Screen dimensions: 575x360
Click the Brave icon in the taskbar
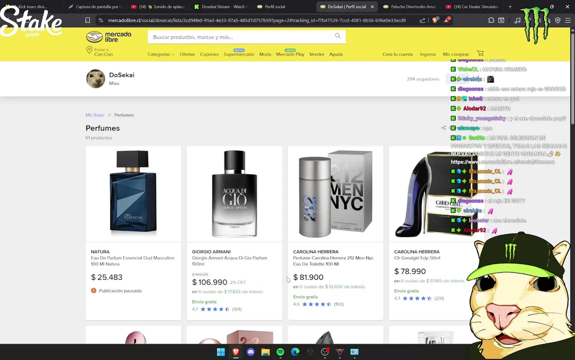[236, 352]
